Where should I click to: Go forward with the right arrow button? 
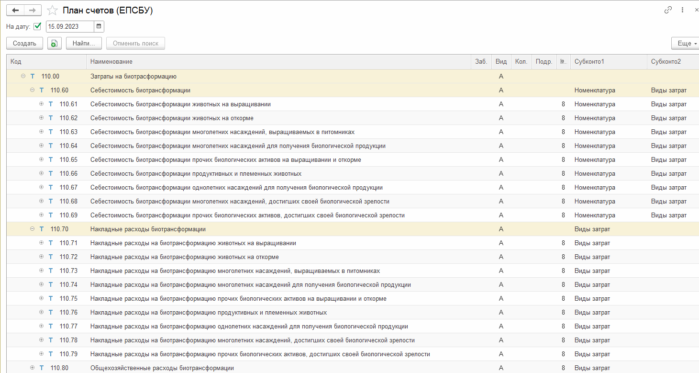(33, 10)
